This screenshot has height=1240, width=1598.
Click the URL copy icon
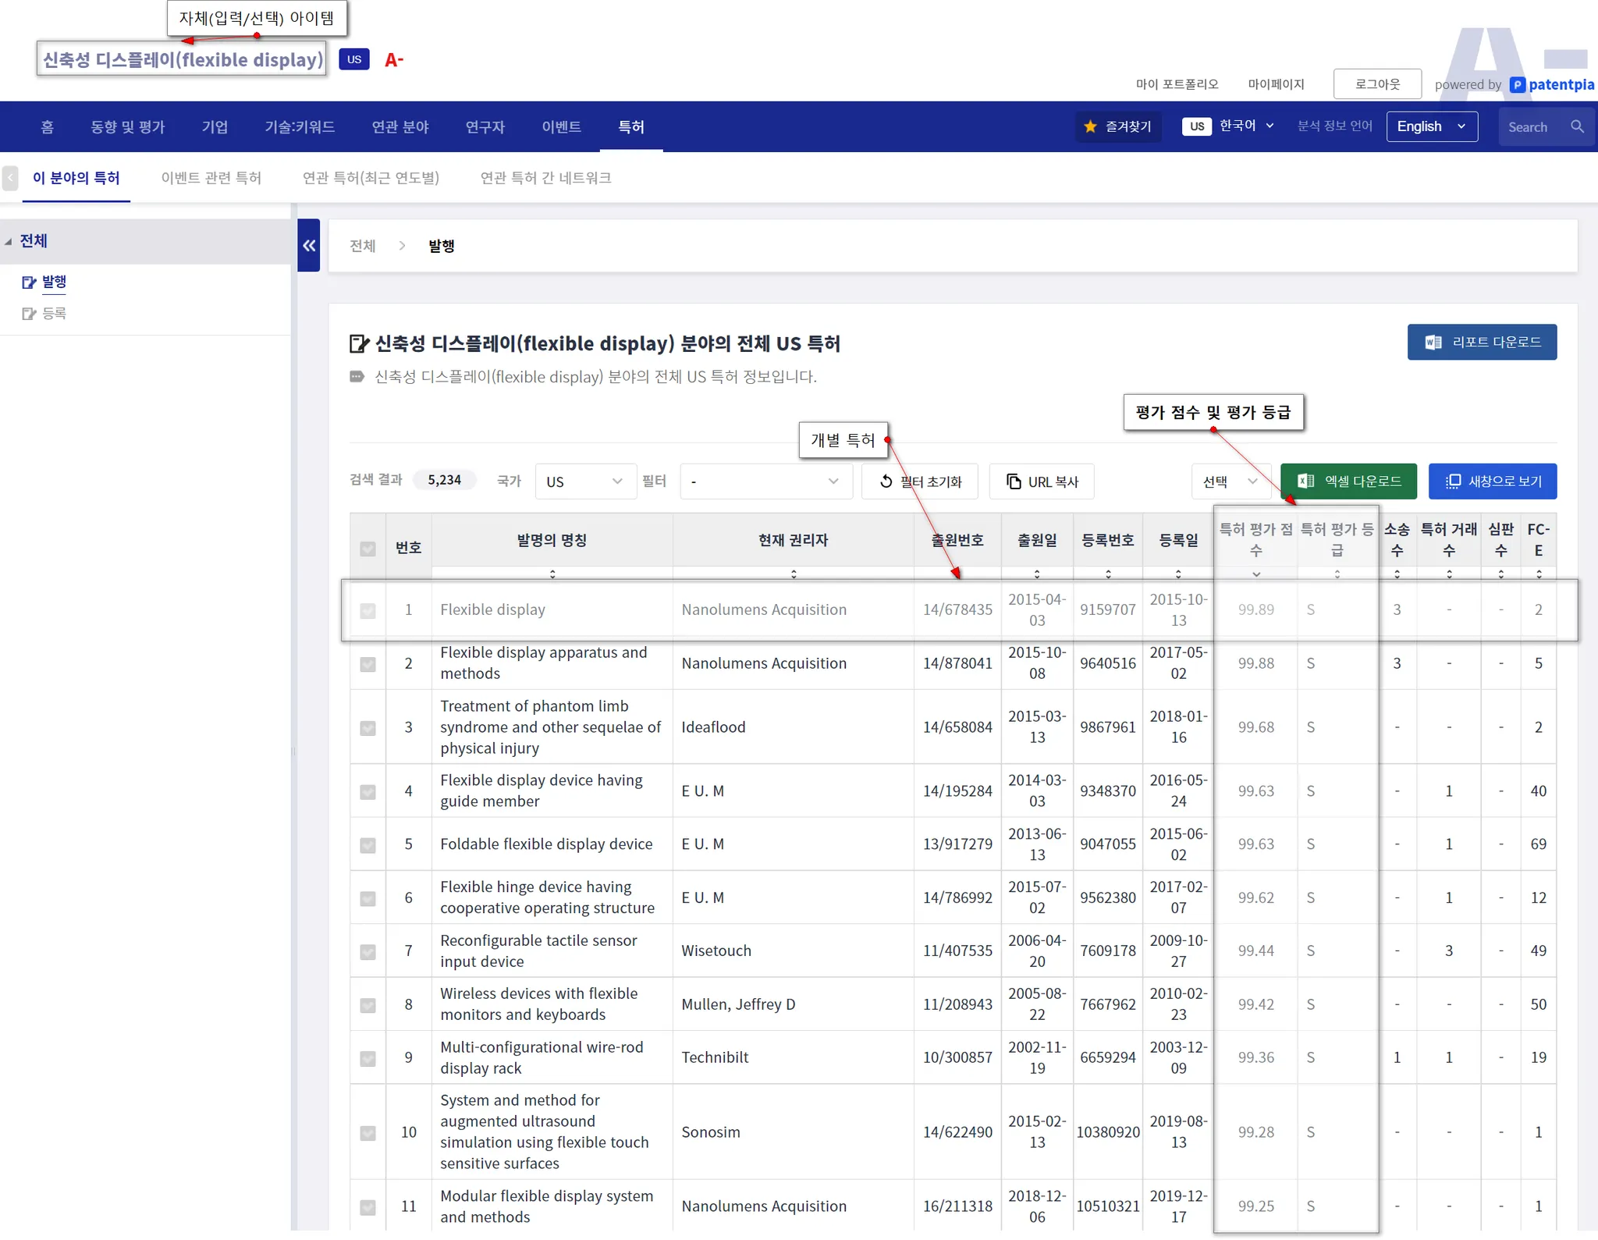click(1013, 481)
